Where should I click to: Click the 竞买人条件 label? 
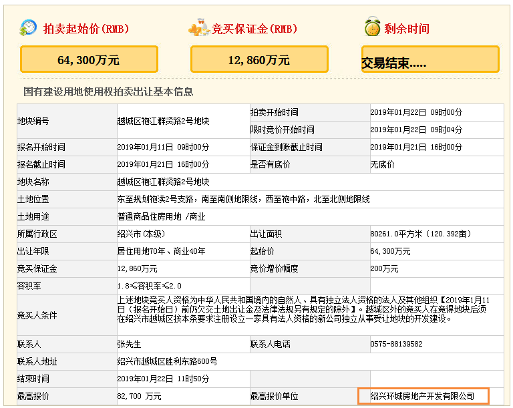[x=37, y=315]
